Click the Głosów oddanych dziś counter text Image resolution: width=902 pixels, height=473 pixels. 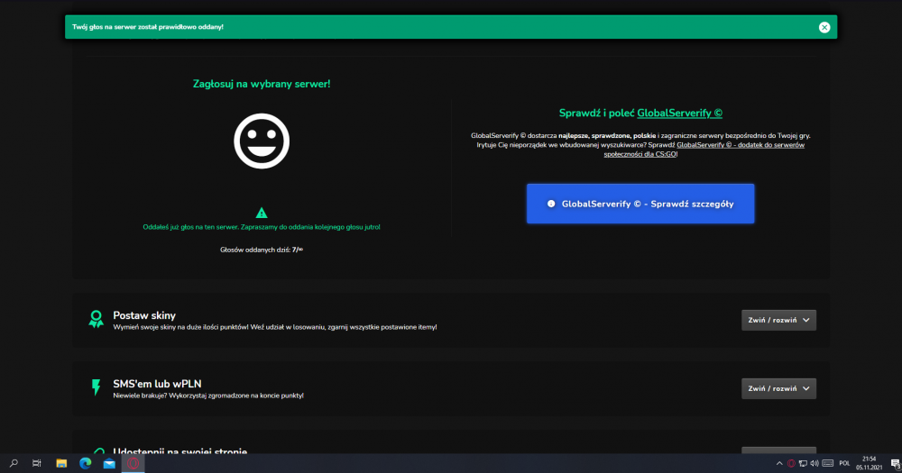[x=262, y=250]
